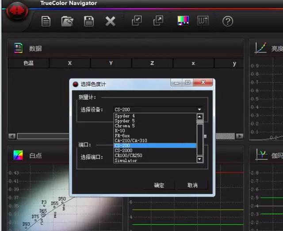Click the D75 white point marker
283x231 pixels.
35,220
